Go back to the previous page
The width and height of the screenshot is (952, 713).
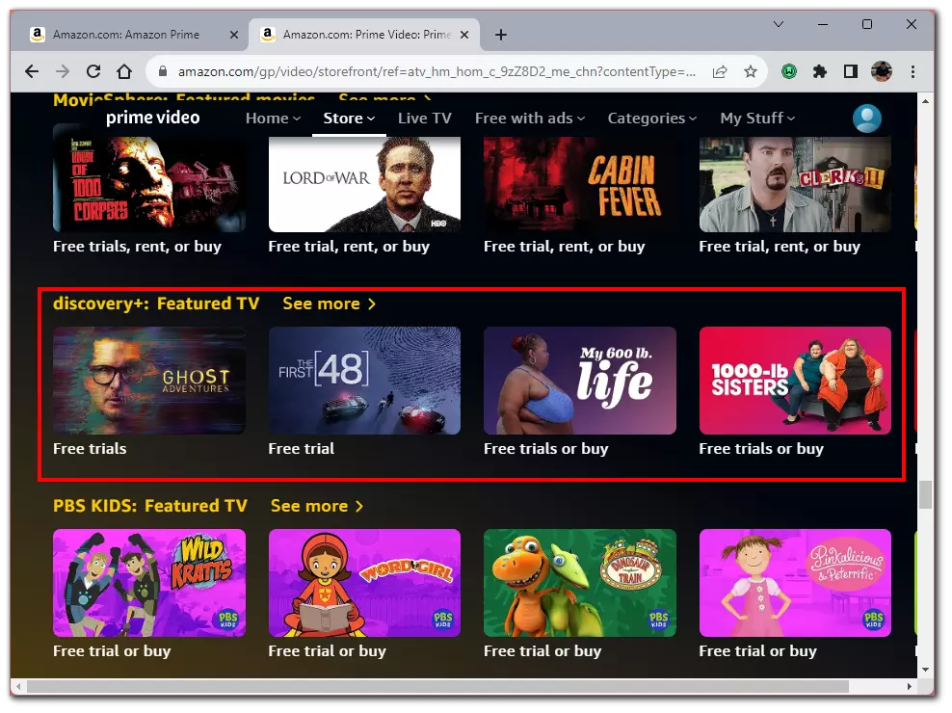coord(32,71)
